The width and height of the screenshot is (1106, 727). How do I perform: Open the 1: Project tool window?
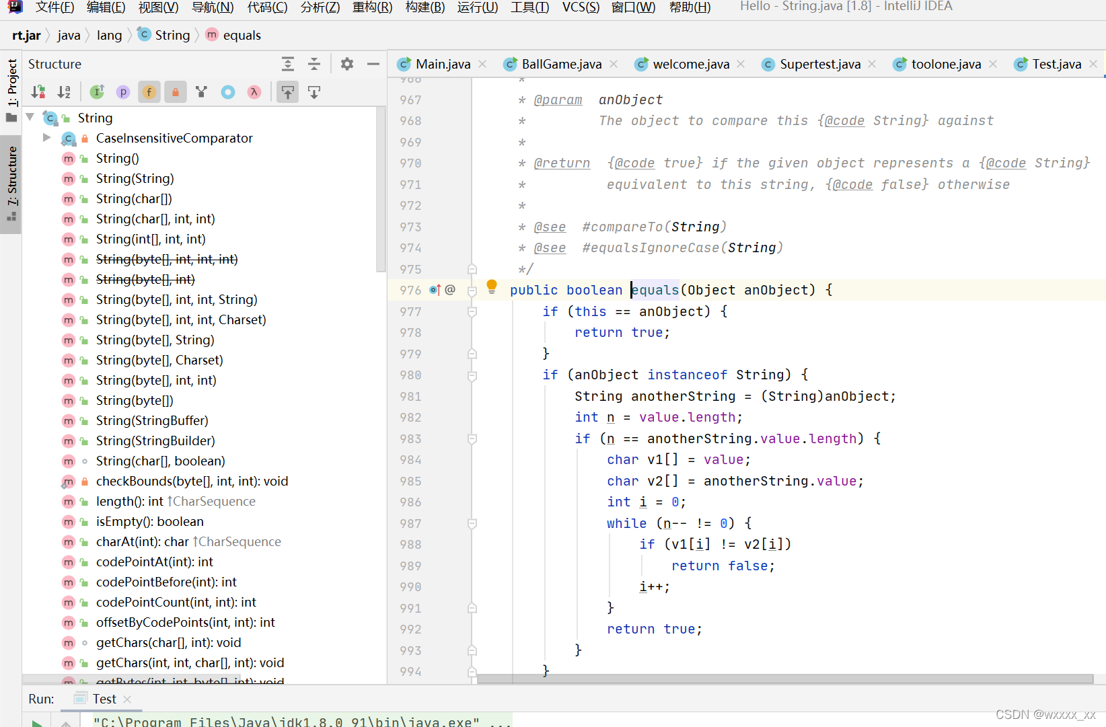[x=11, y=84]
